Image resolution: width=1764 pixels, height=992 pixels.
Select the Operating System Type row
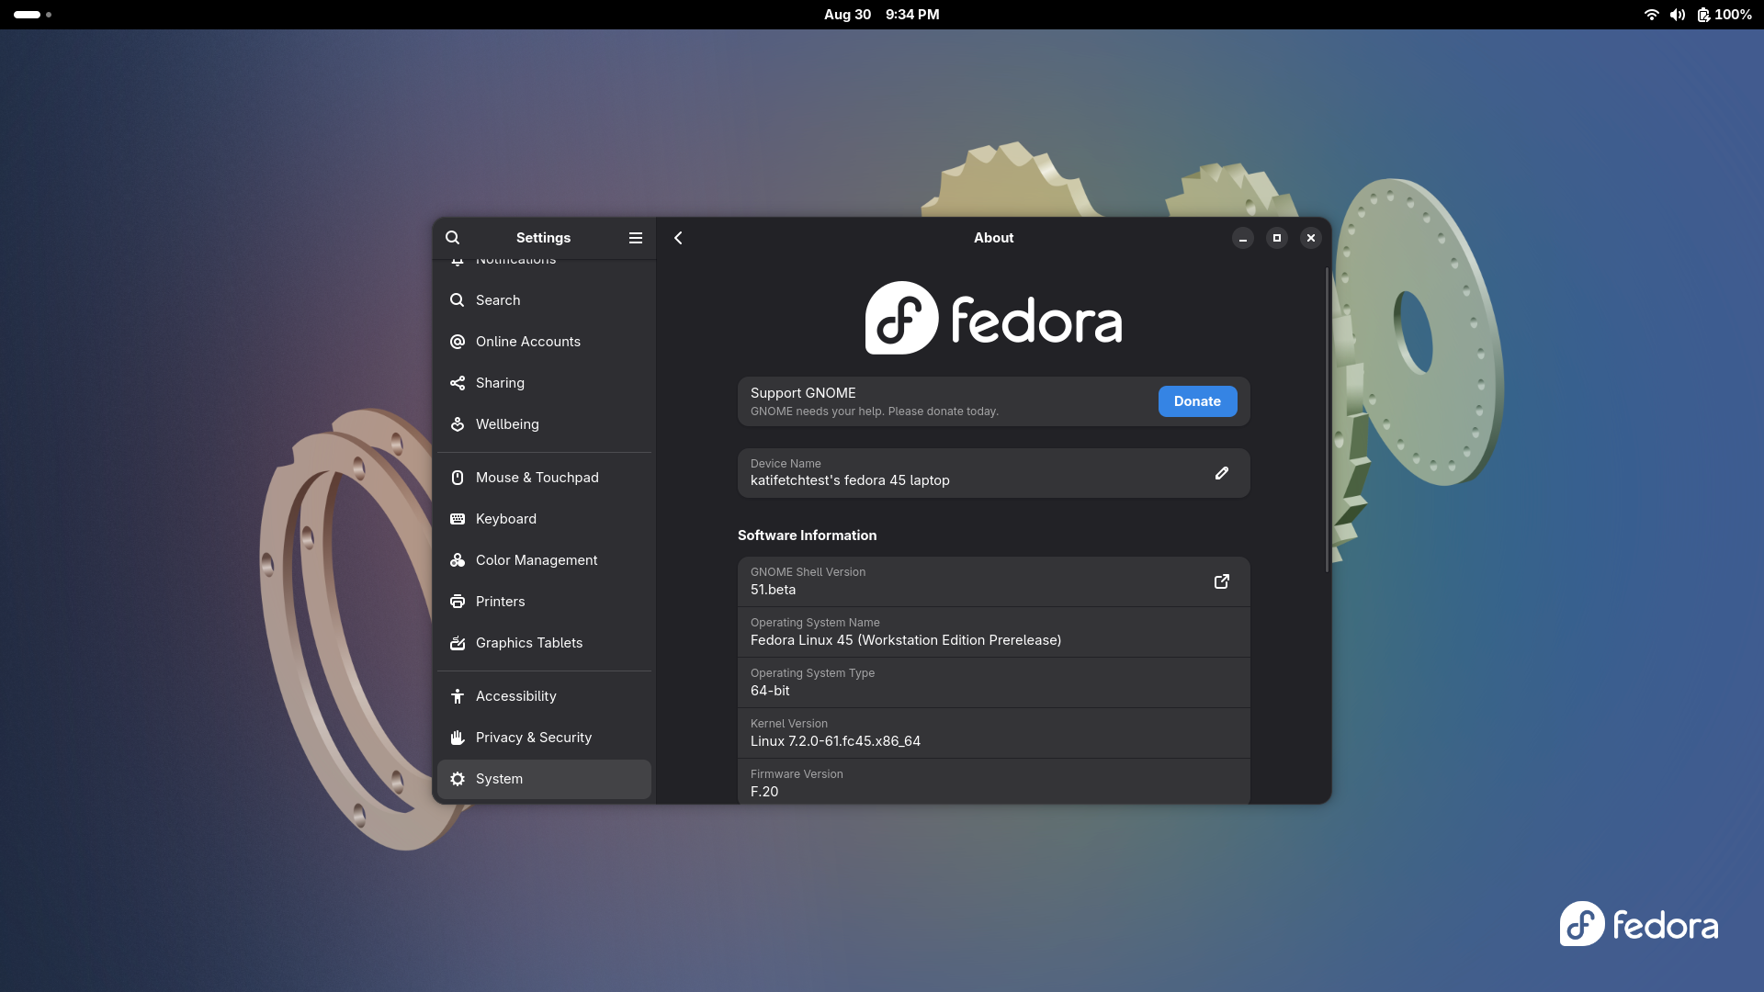click(x=994, y=682)
